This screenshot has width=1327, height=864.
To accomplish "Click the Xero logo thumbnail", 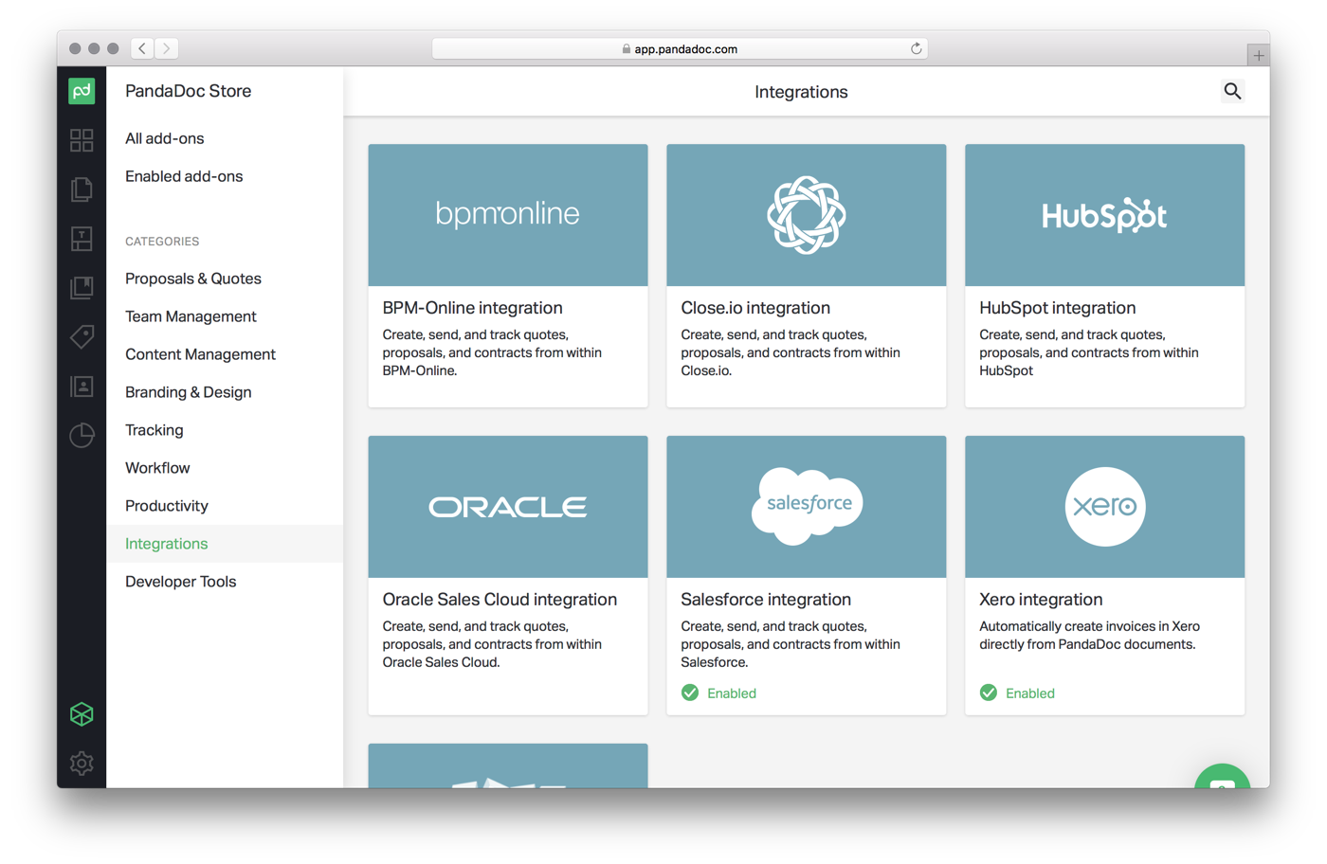I will [1105, 507].
